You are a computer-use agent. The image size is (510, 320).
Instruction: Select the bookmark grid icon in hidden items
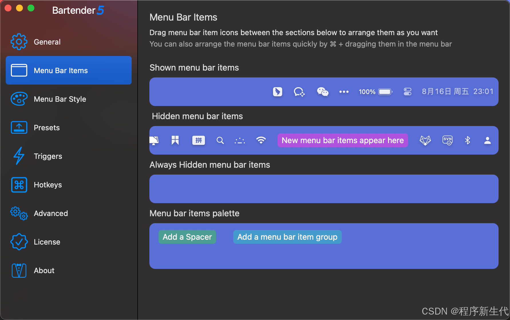point(175,140)
